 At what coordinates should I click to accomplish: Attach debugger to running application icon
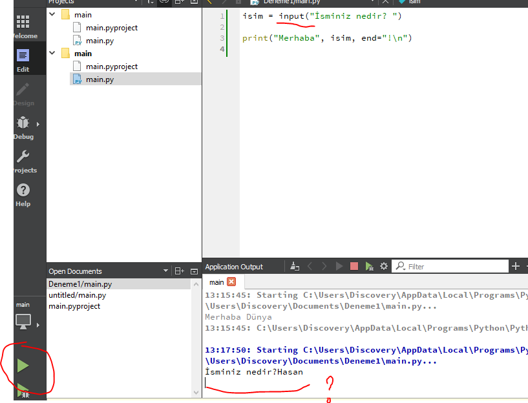point(369,267)
